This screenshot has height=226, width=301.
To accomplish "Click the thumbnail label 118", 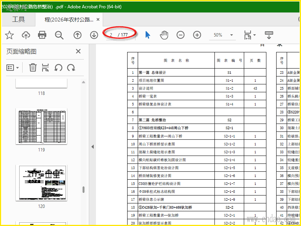I will 41,93.
